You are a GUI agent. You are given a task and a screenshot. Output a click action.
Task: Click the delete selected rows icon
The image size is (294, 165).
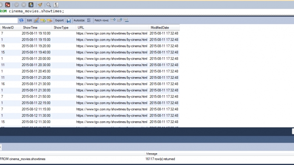tap(50, 20)
